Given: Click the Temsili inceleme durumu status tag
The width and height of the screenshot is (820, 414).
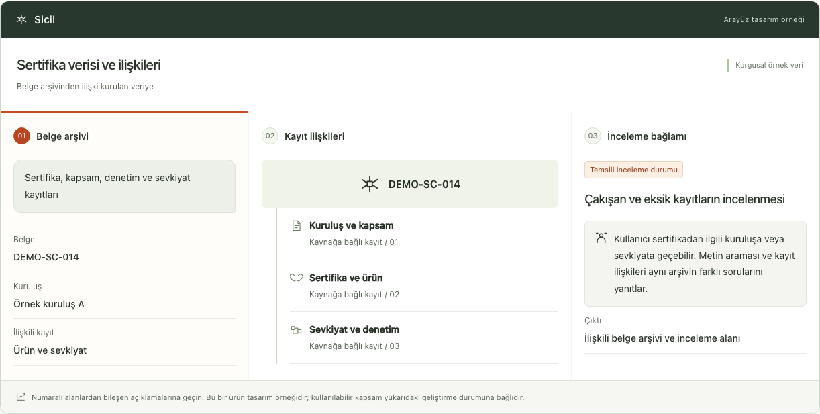Looking at the screenshot, I should 633,170.
